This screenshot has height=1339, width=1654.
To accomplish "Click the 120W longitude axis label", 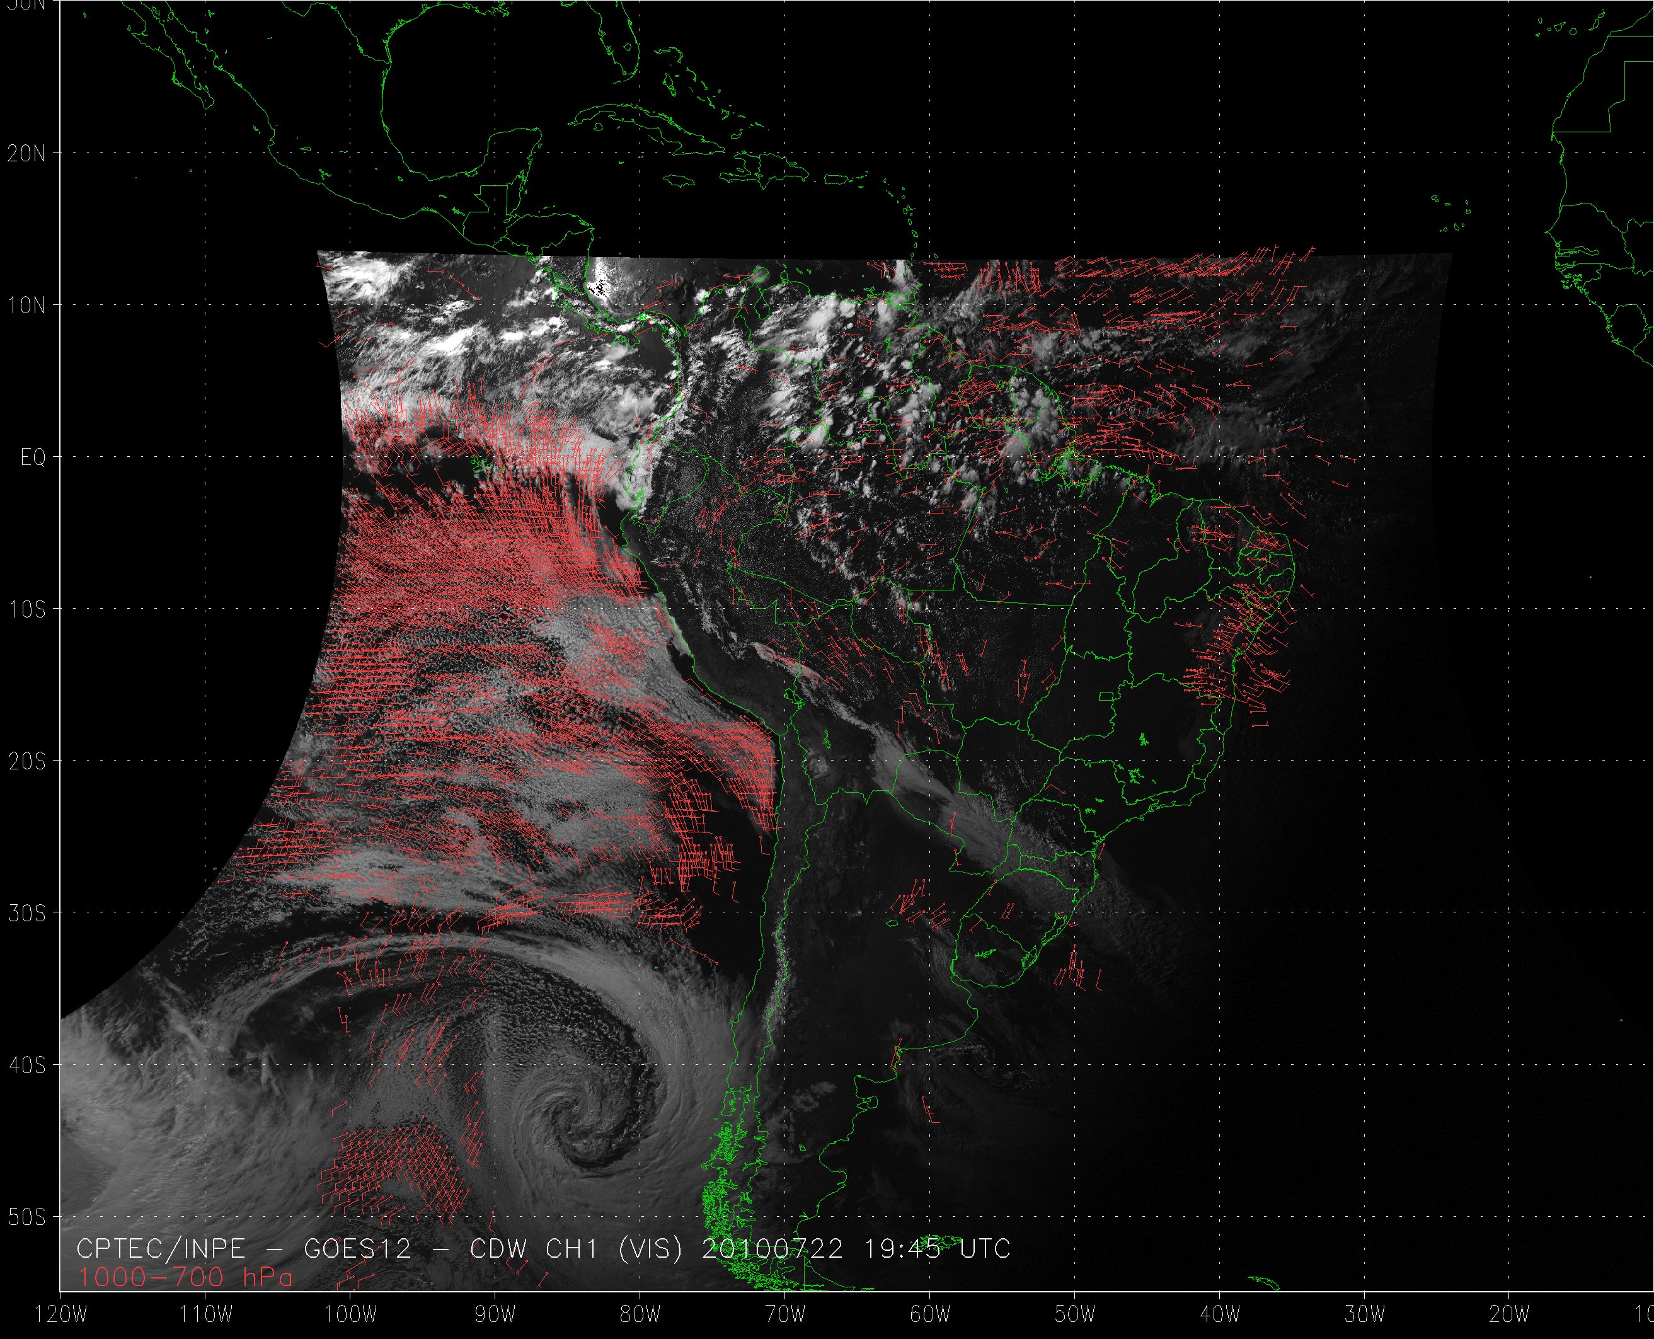I will point(61,1314).
